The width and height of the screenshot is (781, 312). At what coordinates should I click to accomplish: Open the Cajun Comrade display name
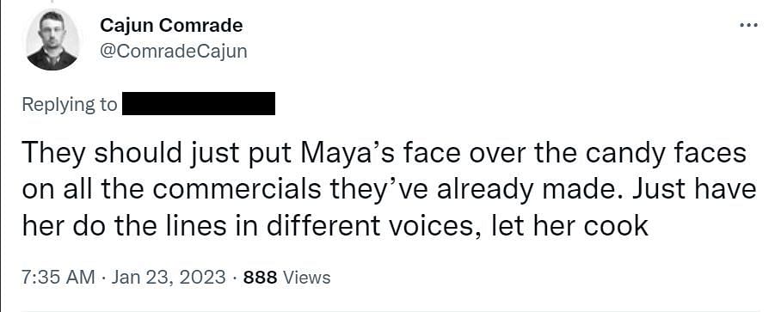pyautogui.click(x=171, y=26)
